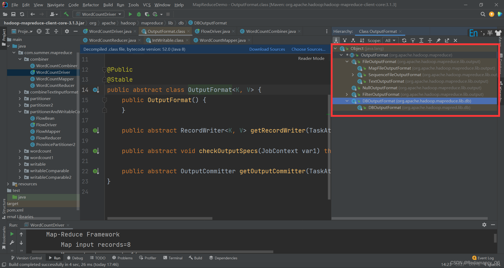This screenshot has width=504, height=268.
Task: Open the Scope dropdown set to All
Action: click(x=390, y=40)
